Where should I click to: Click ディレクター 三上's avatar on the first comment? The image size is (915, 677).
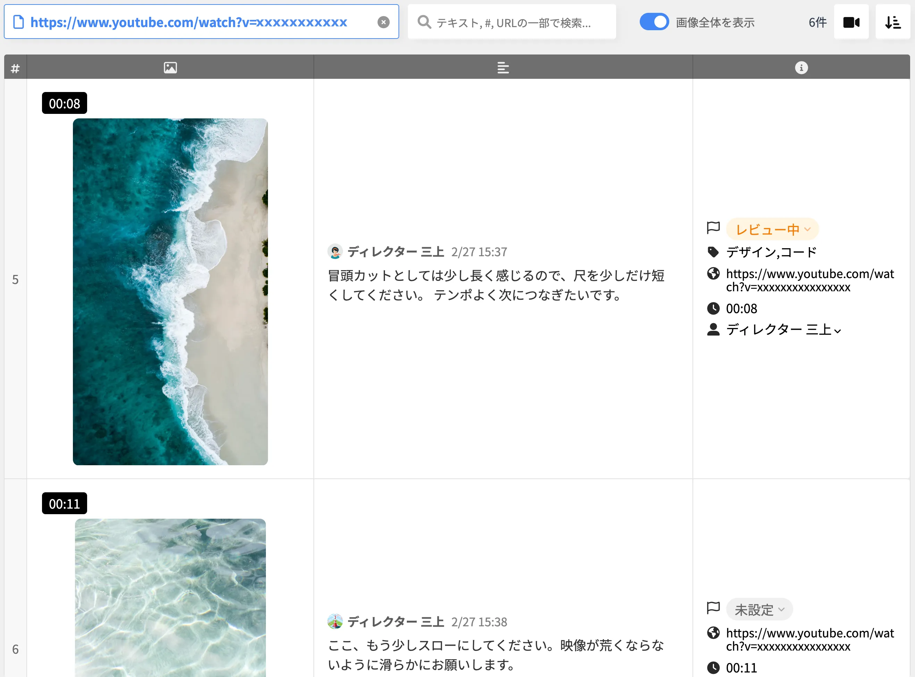335,251
